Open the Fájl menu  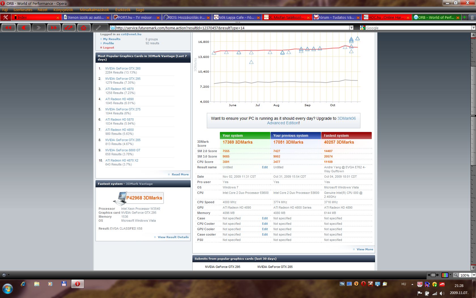coord(5,10)
